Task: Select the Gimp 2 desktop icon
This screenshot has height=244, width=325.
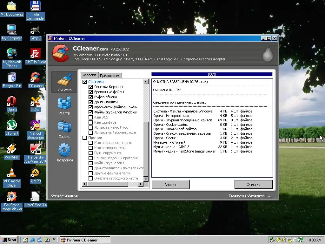Action: pos(36,33)
